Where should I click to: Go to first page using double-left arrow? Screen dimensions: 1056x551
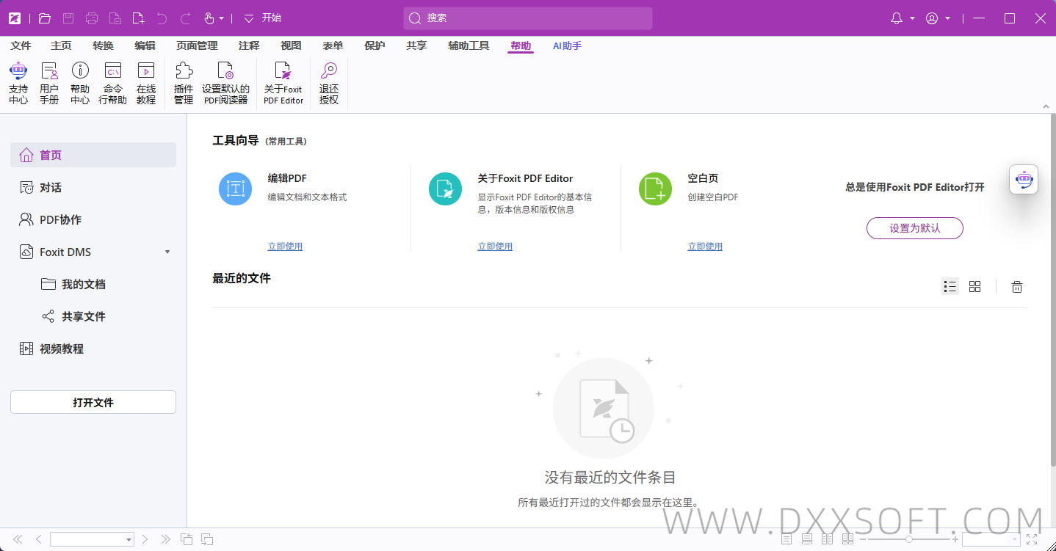click(x=18, y=539)
